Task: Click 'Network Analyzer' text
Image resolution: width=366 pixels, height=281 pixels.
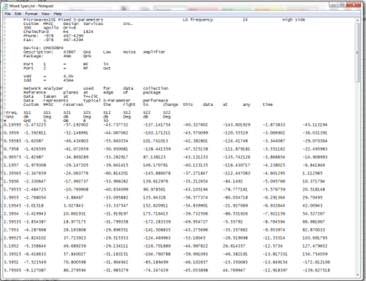Action: pyautogui.click(x=43, y=88)
